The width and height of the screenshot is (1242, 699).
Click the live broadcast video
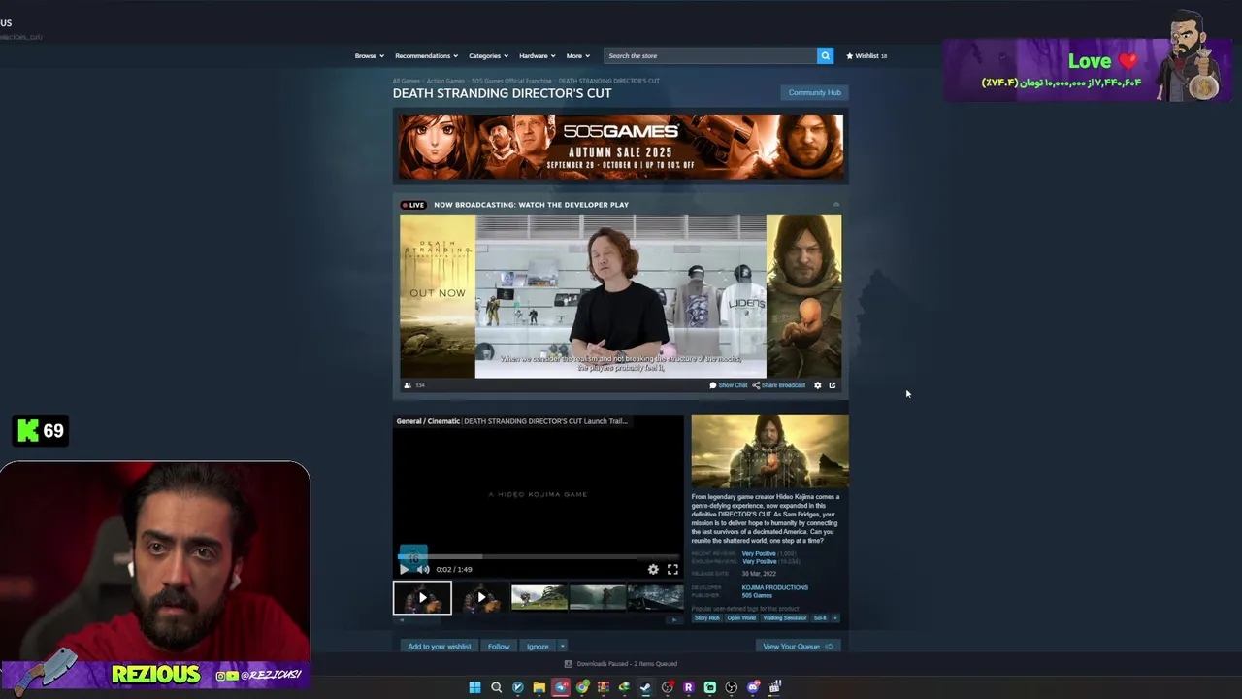[x=621, y=296]
